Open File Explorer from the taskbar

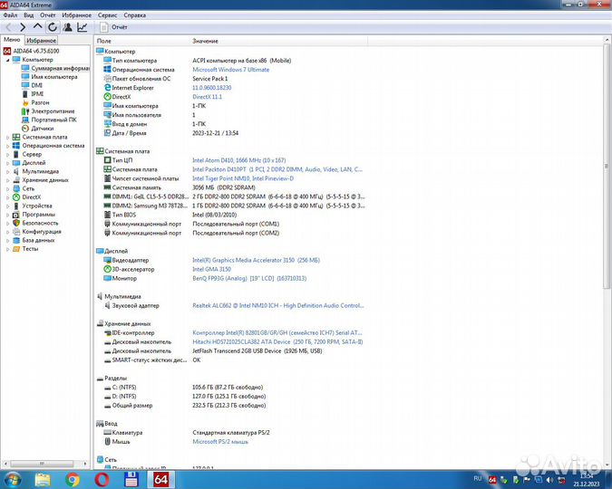[43, 479]
